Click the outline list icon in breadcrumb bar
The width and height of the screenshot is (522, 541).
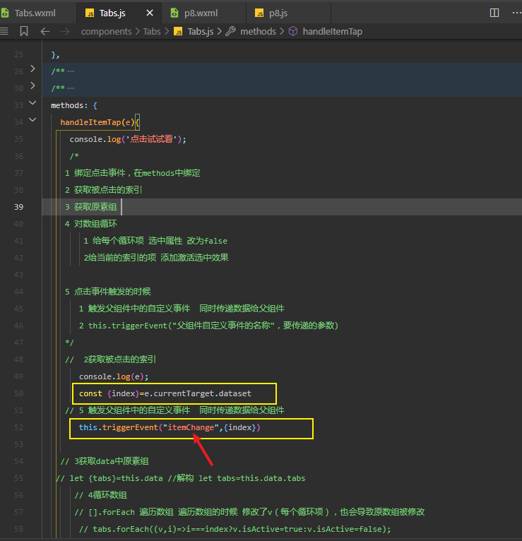(4, 31)
